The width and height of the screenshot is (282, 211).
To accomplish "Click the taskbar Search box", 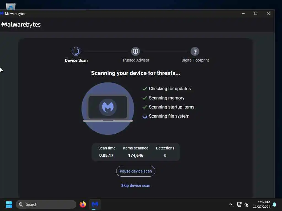I will pos(46,204).
